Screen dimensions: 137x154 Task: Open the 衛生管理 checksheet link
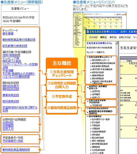click(x=8, y=34)
